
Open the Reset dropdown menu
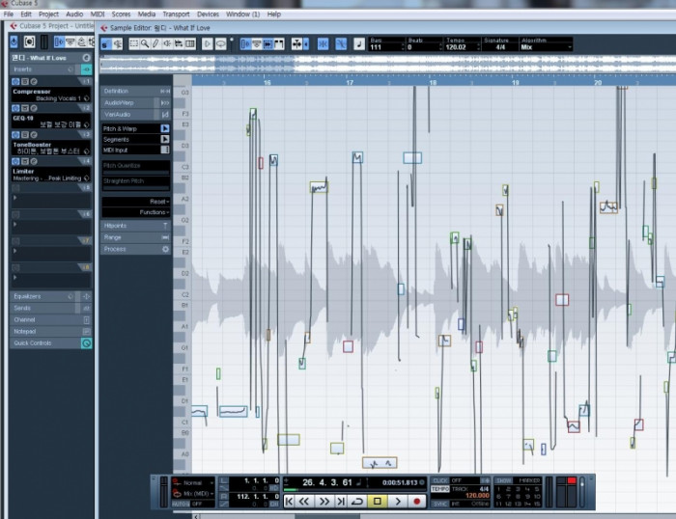[158, 202]
